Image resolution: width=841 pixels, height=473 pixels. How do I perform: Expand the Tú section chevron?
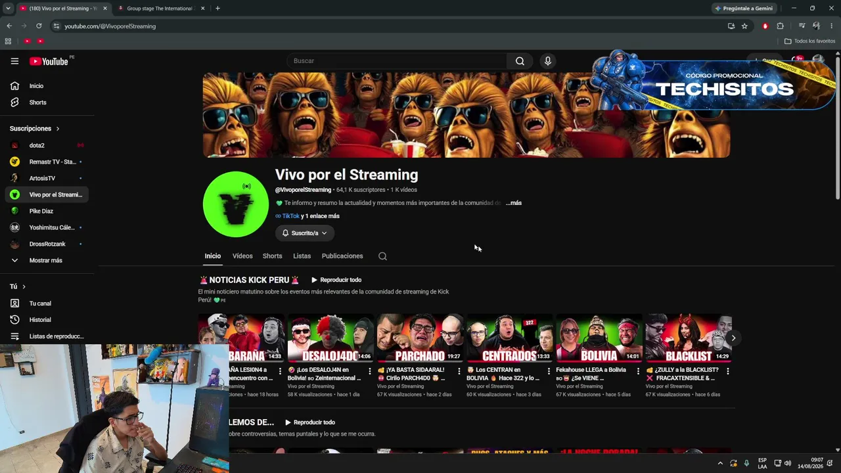coord(24,286)
